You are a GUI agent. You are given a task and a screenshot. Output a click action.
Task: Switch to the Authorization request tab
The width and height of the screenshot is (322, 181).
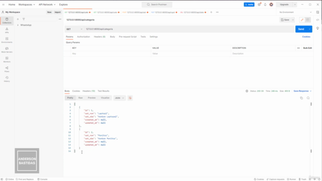[x=84, y=37]
